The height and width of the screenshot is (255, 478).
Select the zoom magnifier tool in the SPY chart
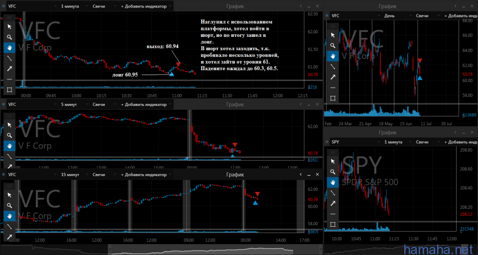pyautogui.click(x=333, y=172)
